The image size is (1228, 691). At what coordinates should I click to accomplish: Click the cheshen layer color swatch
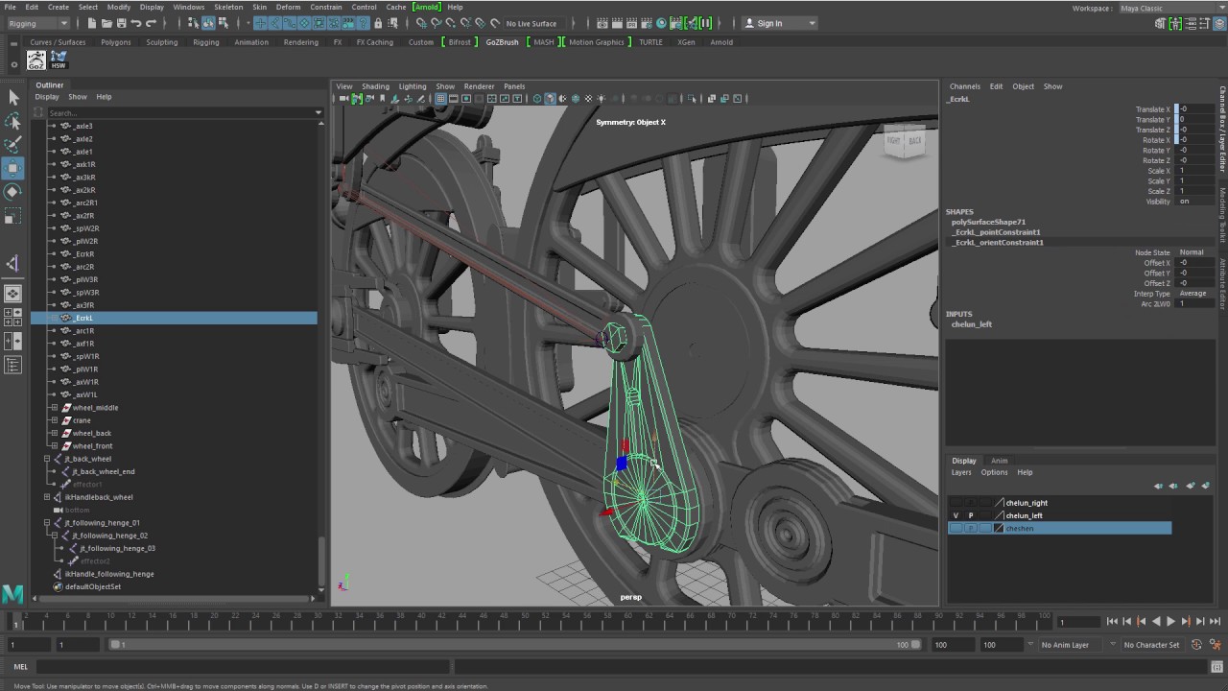point(999,528)
